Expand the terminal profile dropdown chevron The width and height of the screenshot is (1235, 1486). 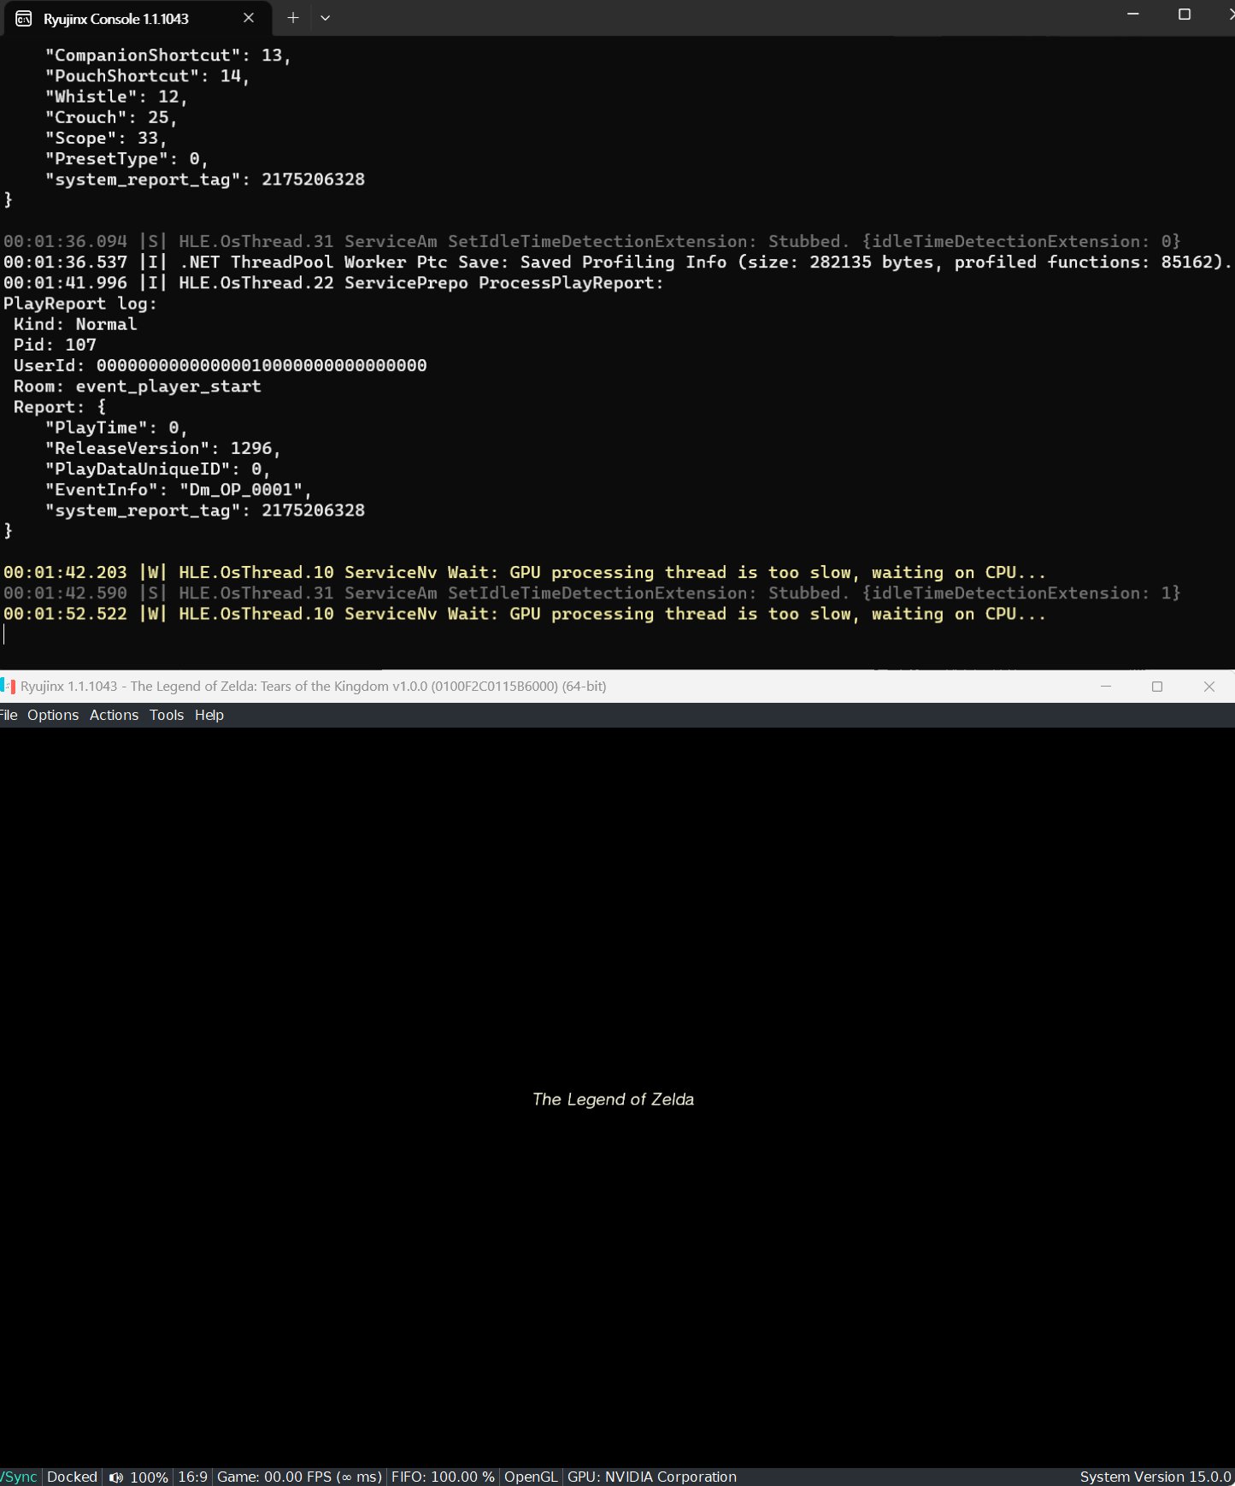[x=325, y=18]
